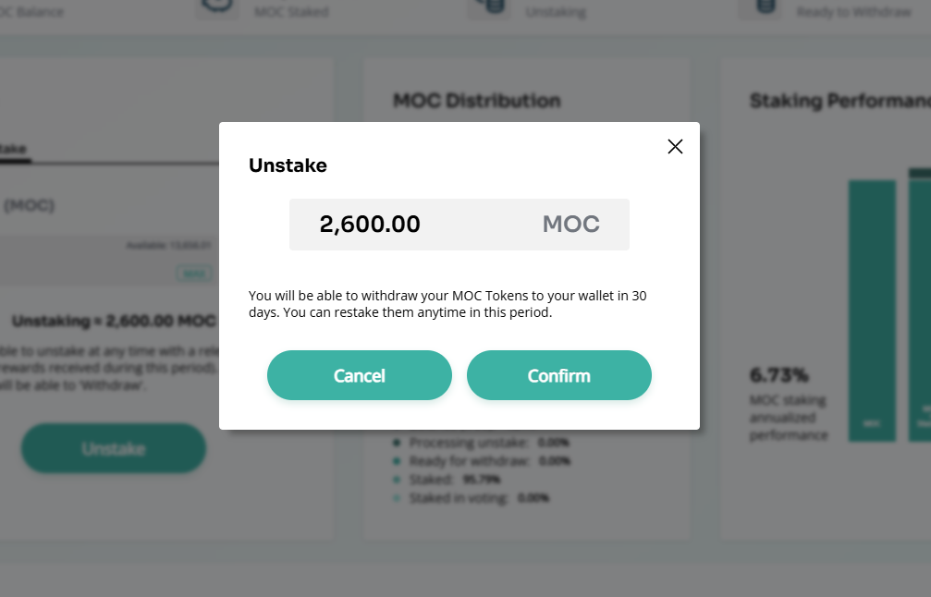Click the MOC Distribution heading

click(x=477, y=101)
